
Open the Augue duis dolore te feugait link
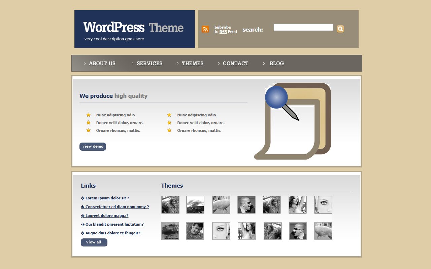click(x=110, y=233)
